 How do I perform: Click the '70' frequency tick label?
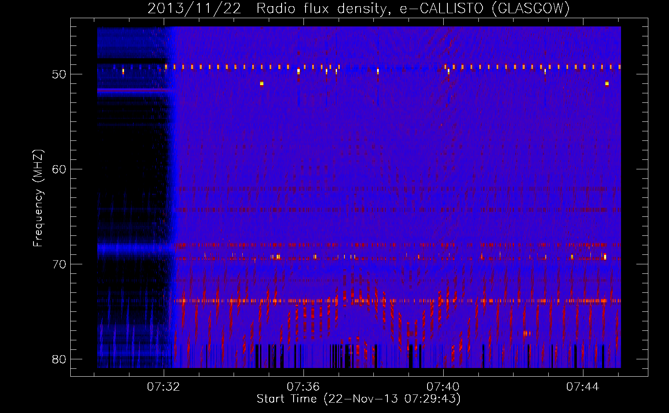[59, 264]
